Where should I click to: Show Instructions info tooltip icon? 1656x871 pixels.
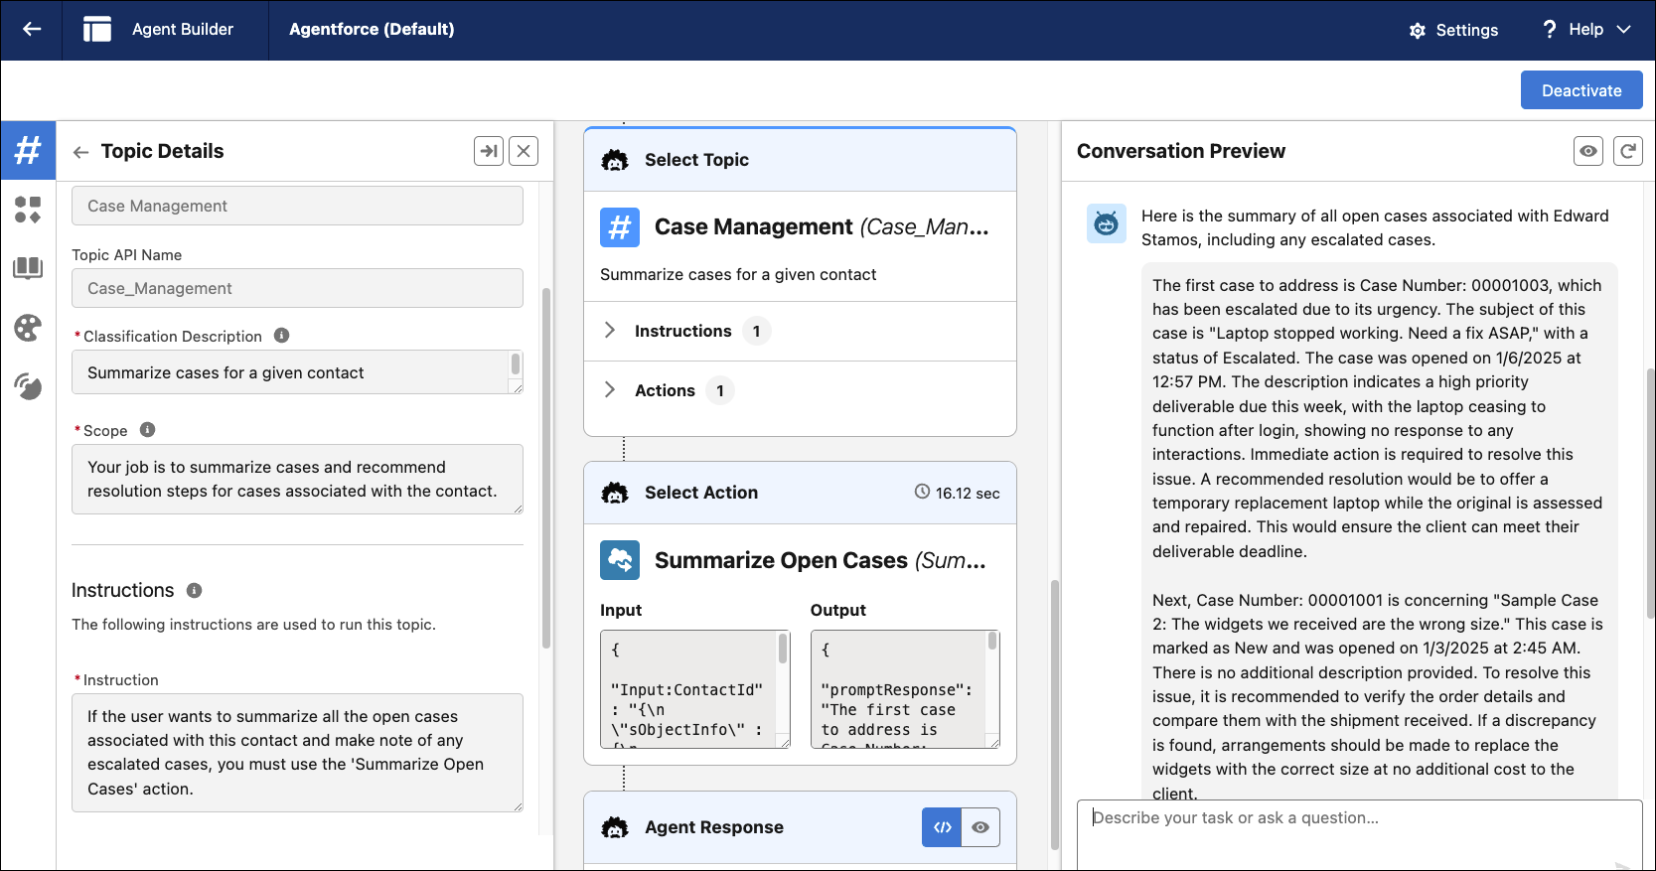coord(194,590)
